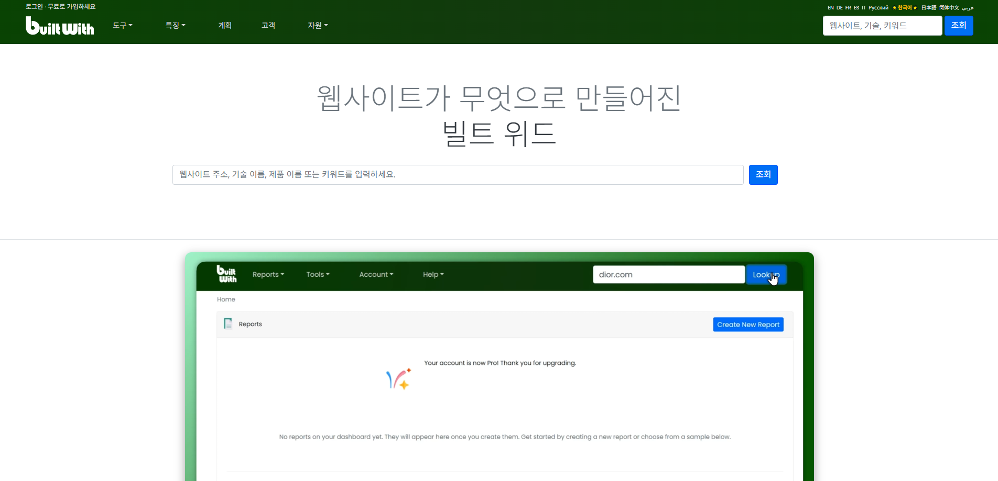The image size is (998, 481).
Task: Switch language to FR
Action: [x=848, y=8]
